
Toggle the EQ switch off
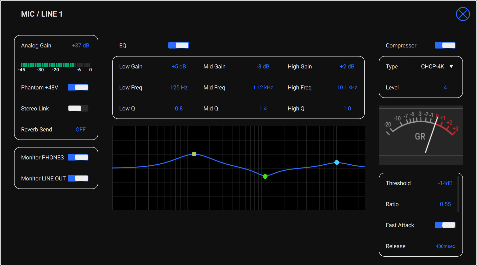click(178, 45)
